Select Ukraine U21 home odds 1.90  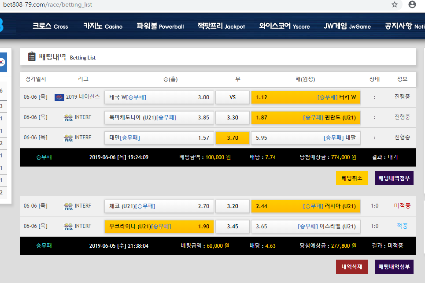(x=159, y=227)
